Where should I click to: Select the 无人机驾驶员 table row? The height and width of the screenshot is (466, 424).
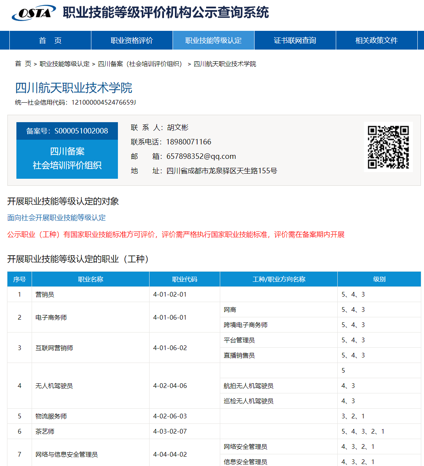[54, 386]
